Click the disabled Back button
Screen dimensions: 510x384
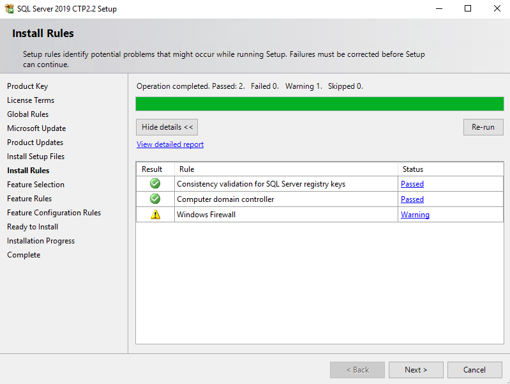[357, 370]
